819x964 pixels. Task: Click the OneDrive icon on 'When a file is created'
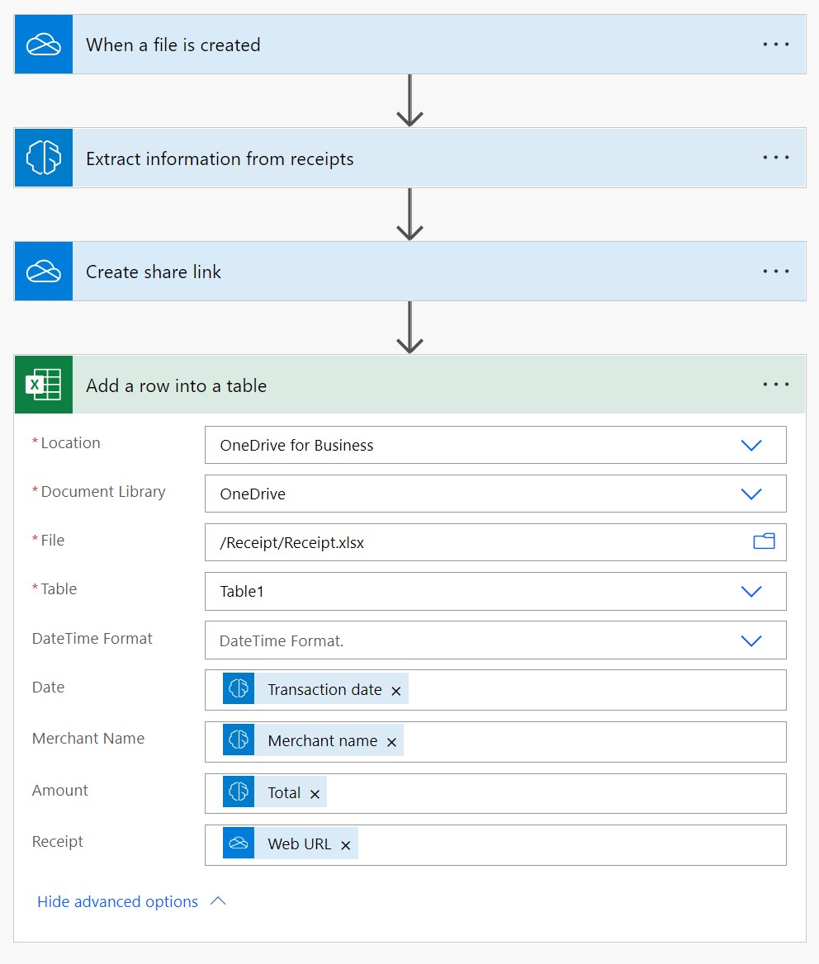click(x=43, y=44)
